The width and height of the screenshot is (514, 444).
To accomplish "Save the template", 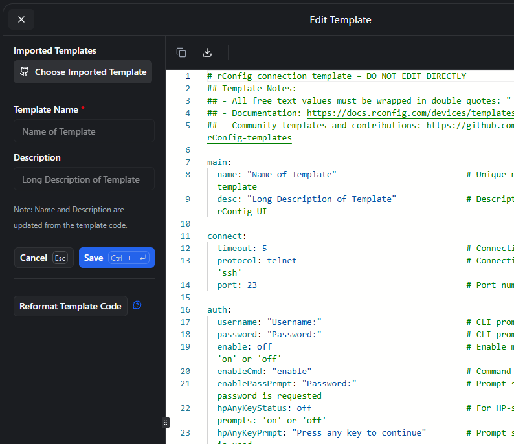I will click(117, 258).
